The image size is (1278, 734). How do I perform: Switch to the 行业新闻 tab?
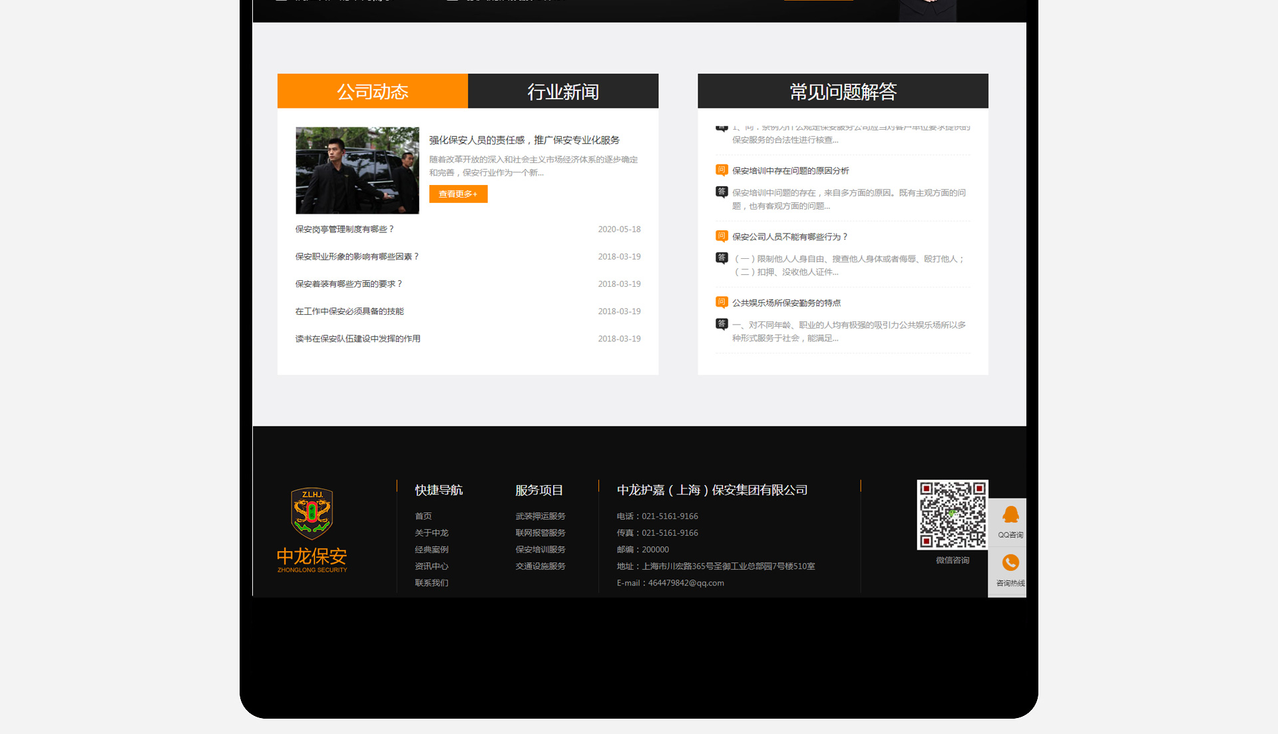click(x=563, y=91)
